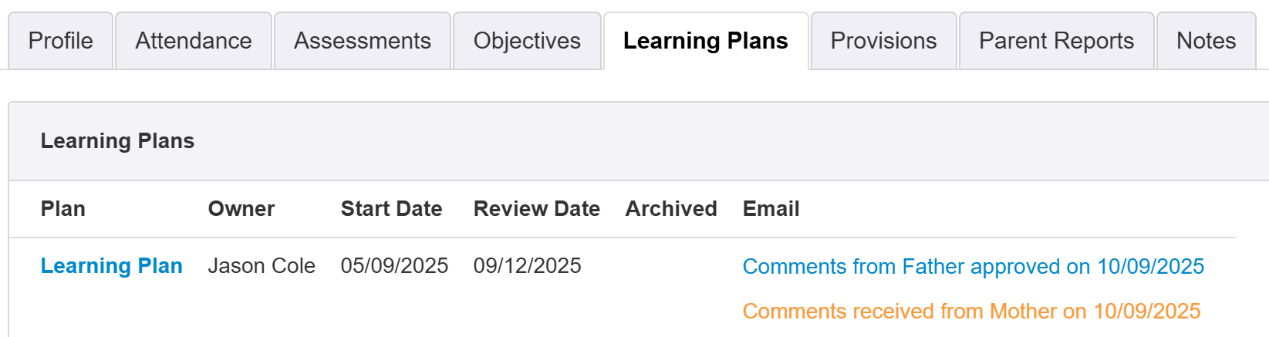This screenshot has width=1269, height=337.
Task: Click the Email column header
Action: click(x=771, y=209)
